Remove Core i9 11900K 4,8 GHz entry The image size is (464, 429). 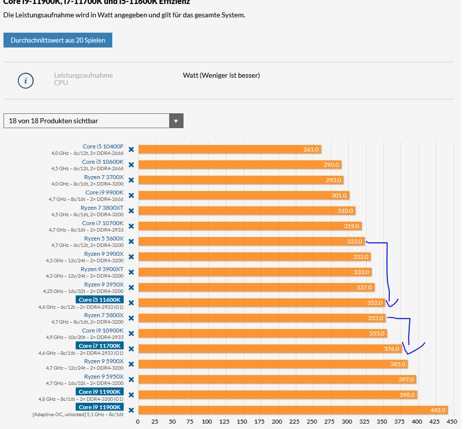tap(131, 395)
